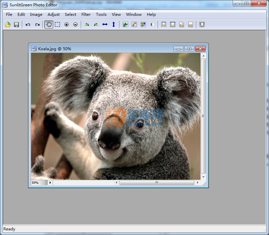Click the horizontal scrollbar left arrow
This screenshot has width=269, height=235.
click(117, 183)
